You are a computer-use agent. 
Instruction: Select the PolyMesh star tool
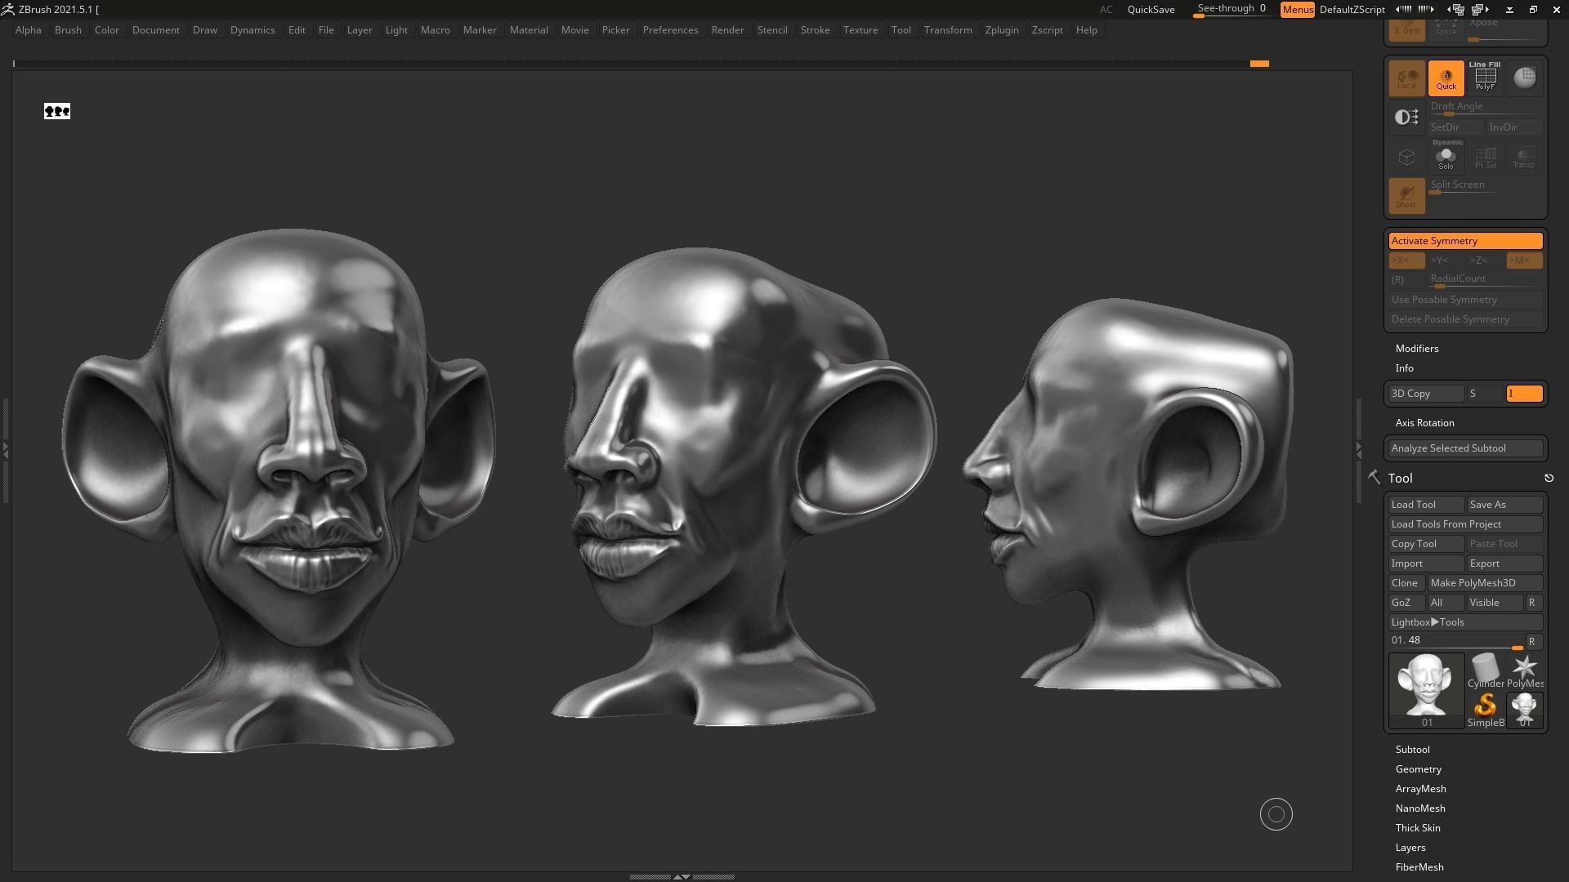(x=1525, y=671)
